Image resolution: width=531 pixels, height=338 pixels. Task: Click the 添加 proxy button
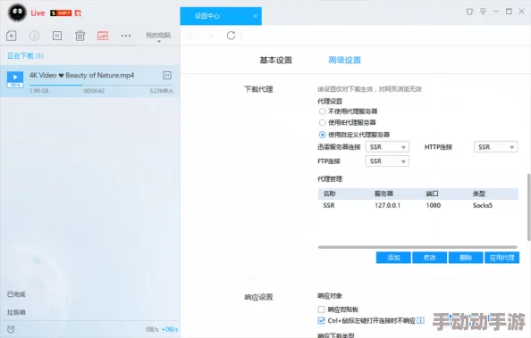point(393,258)
